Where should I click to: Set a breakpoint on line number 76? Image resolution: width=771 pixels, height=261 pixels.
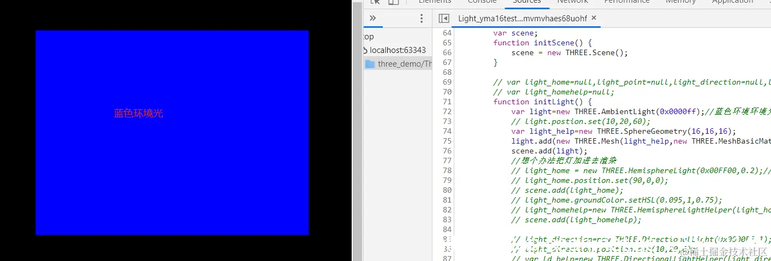pyautogui.click(x=447, y=151)
